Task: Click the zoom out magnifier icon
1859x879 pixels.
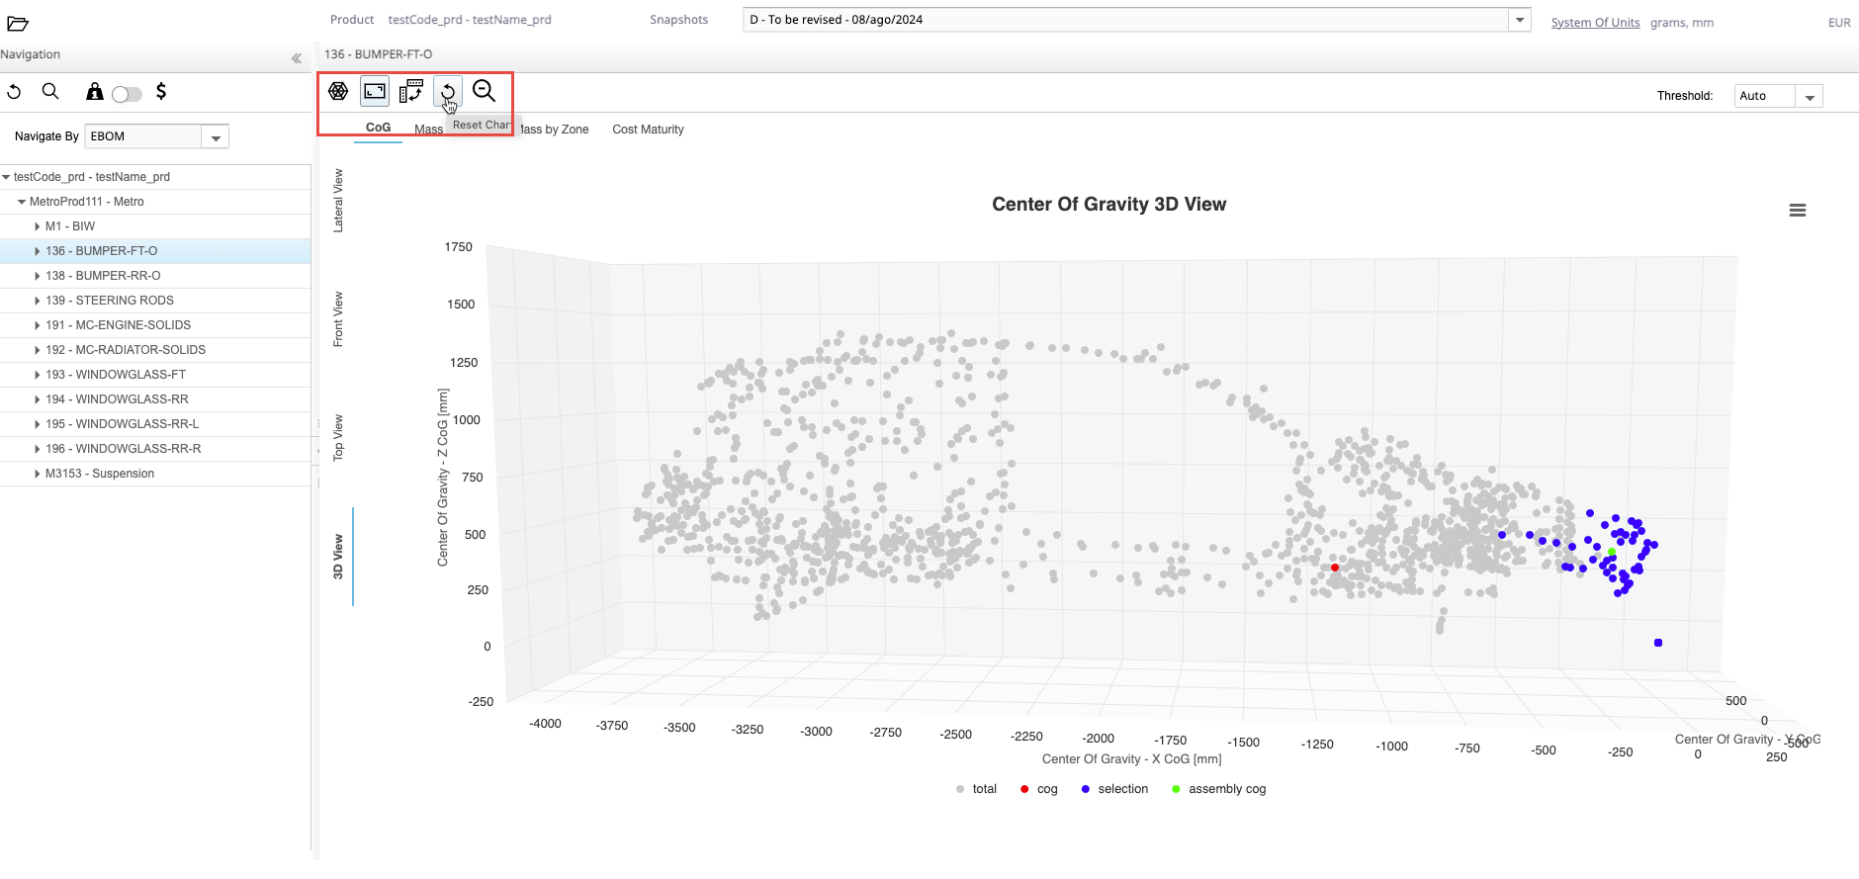Action: pyautogui.click(x=484, y=91)
